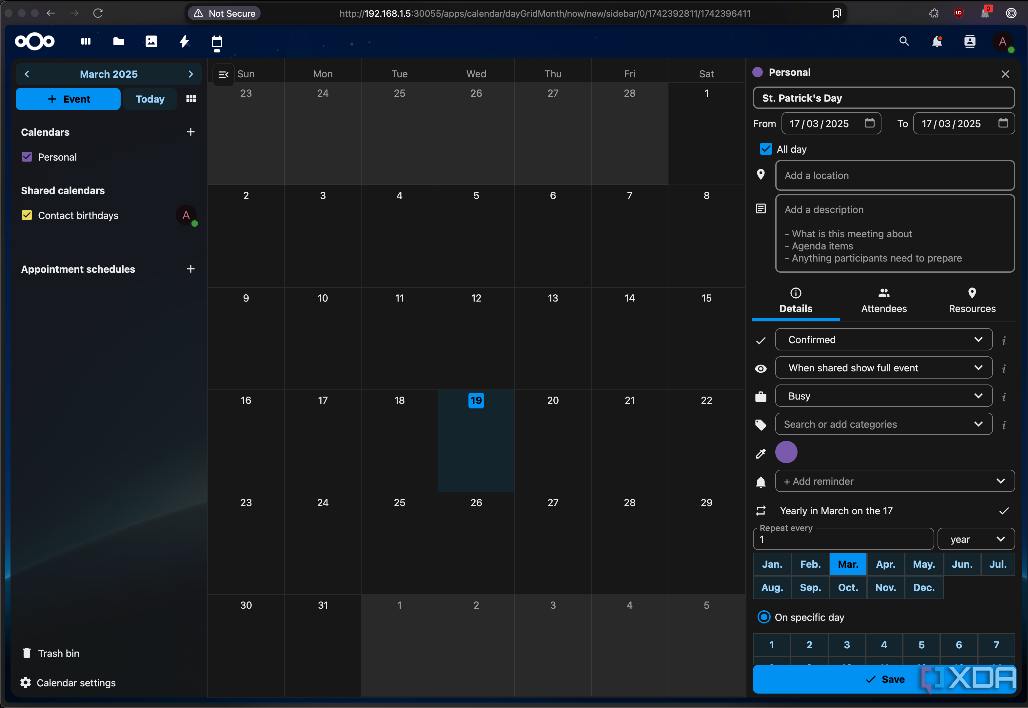Click Not Secure badge in address bar
Image resolution: width=1028 pixels, height=708 pixels.
point(225,13)
